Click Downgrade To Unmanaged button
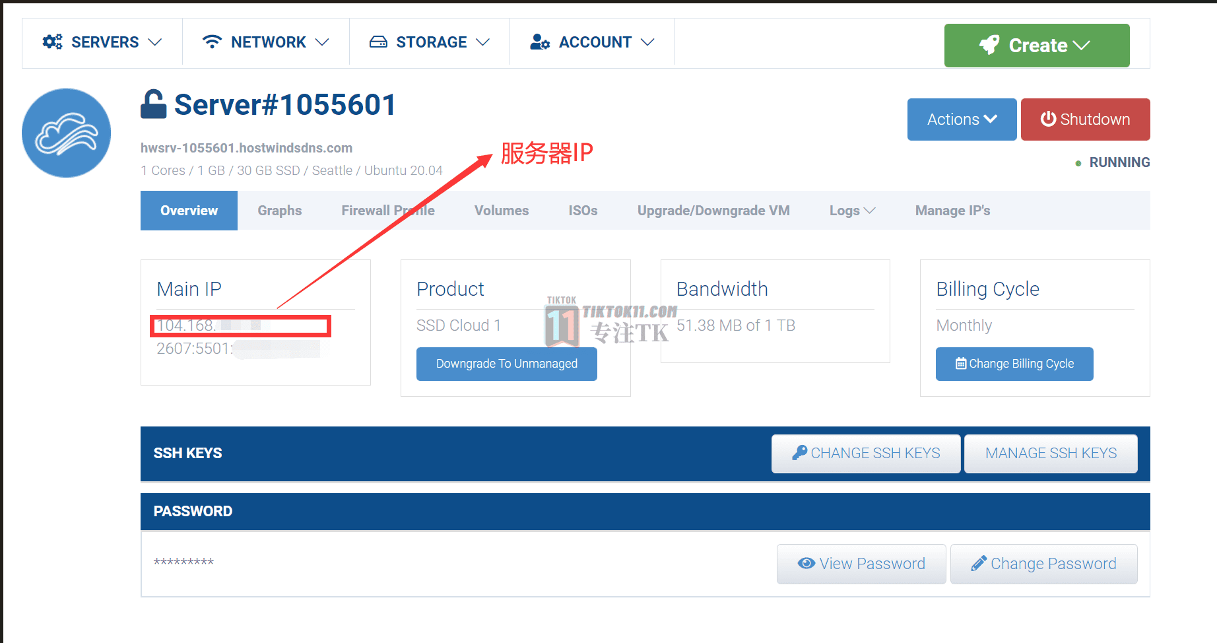The width and height of the screenshot is (1217, 643). pos(507,364)
